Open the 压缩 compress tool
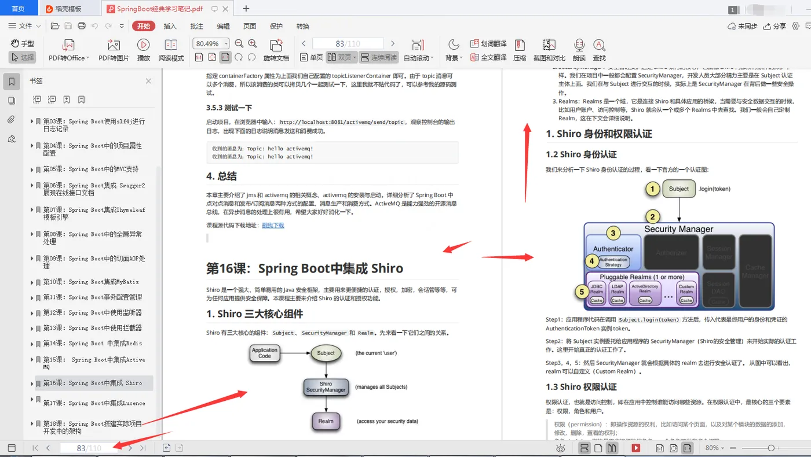 pyautogui.click(x=520, y=50)
